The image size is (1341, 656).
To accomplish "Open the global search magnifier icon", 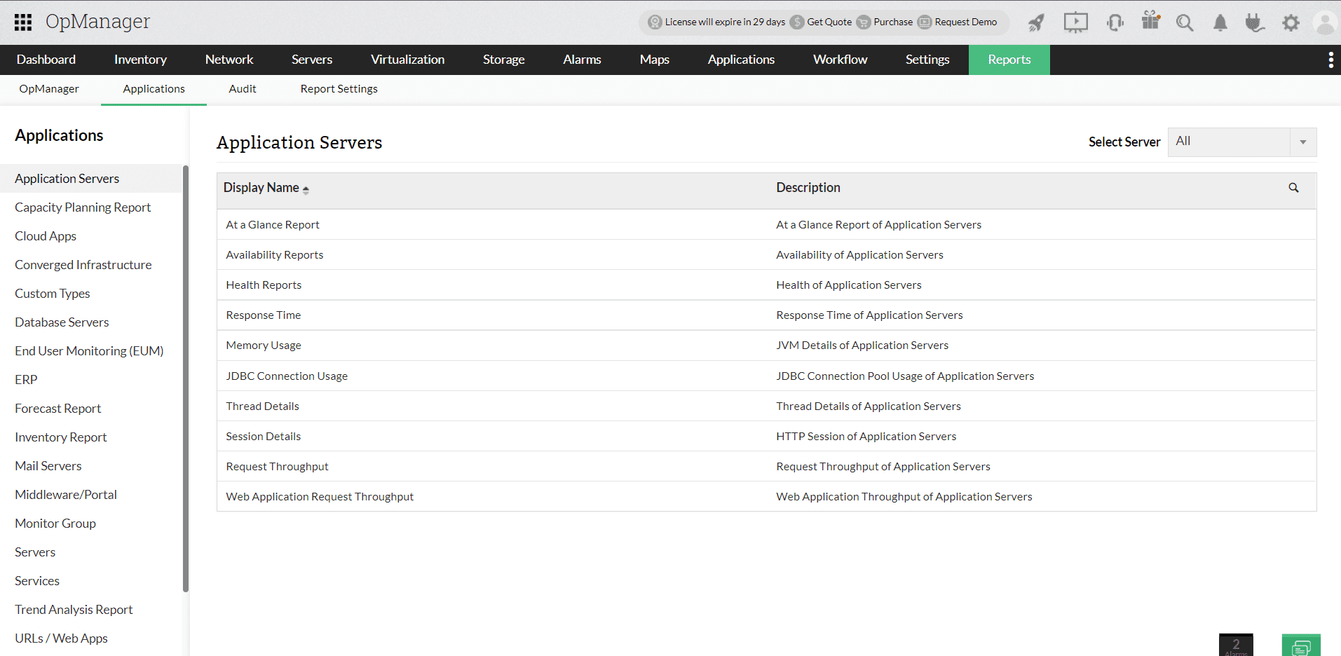I will [1185, 22].
